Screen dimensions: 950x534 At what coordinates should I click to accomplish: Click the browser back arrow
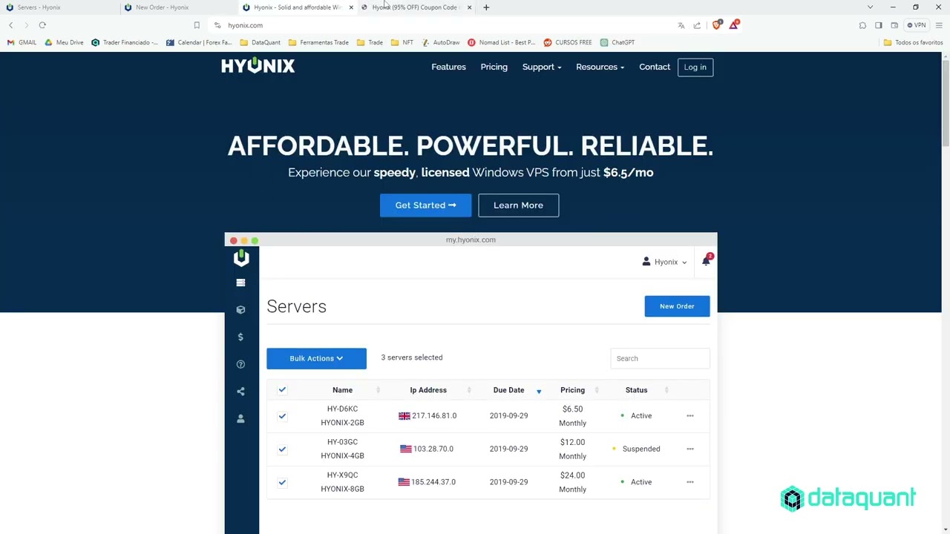[11, 25]
